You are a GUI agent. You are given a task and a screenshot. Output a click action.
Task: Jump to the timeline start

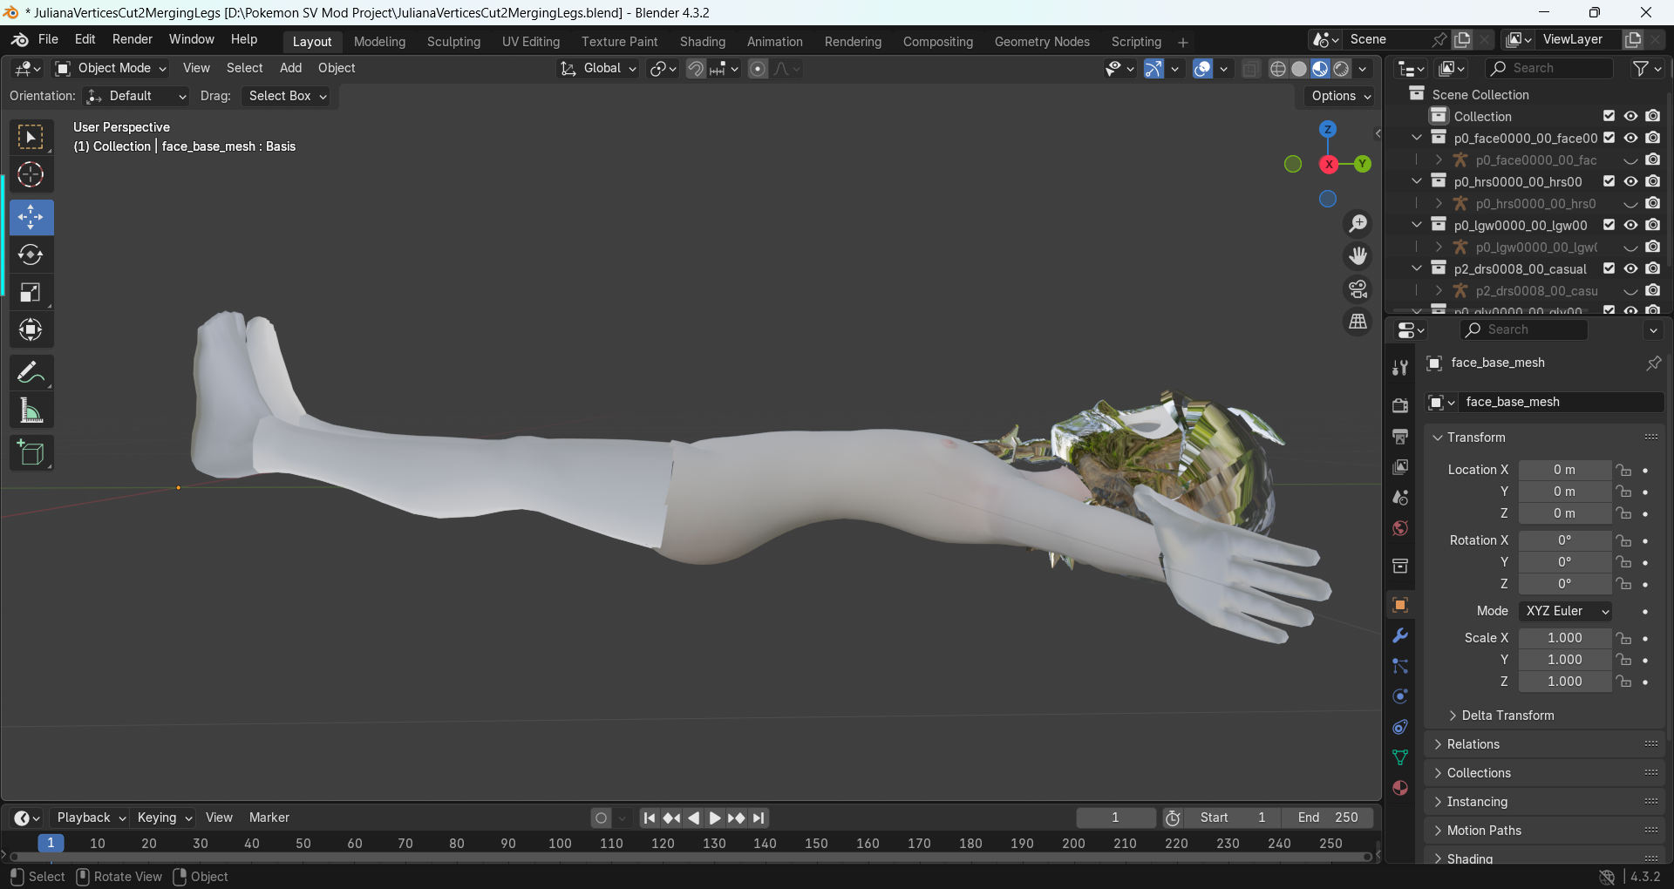tap(649, 818)
